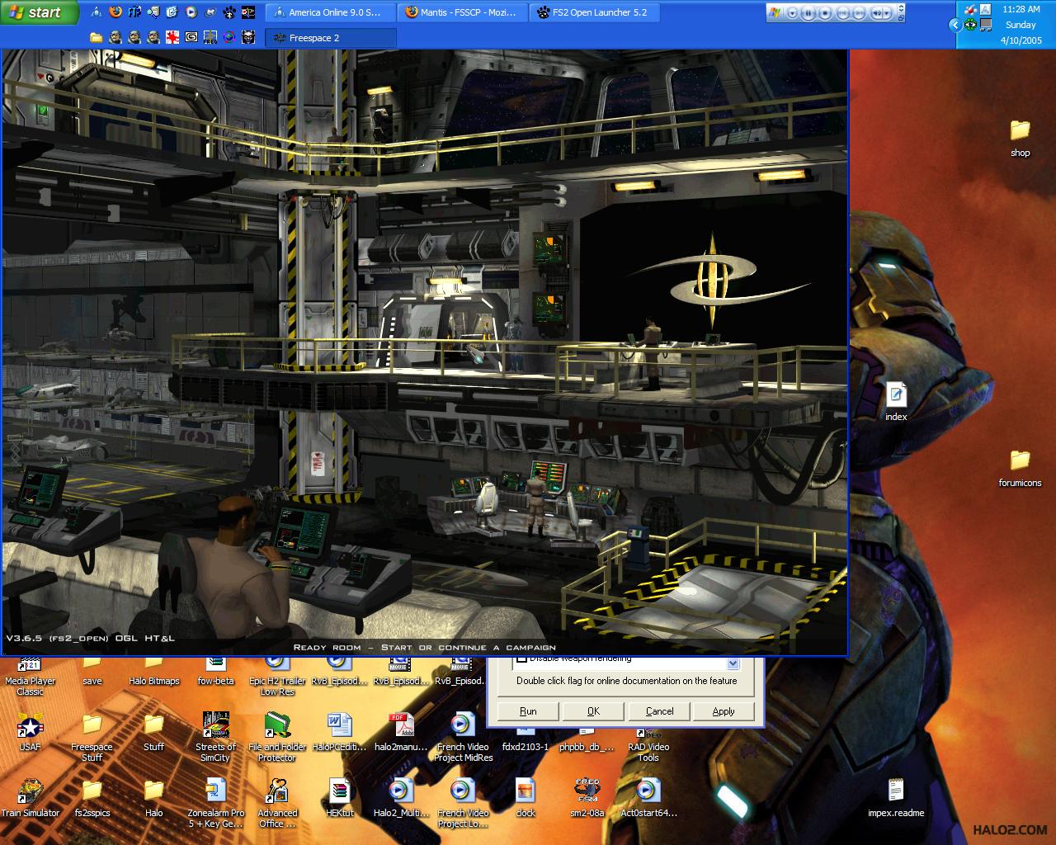Open the volume dropdown in media toolbar
Viewport: 1056px width, 845px height.
(888, 12)
